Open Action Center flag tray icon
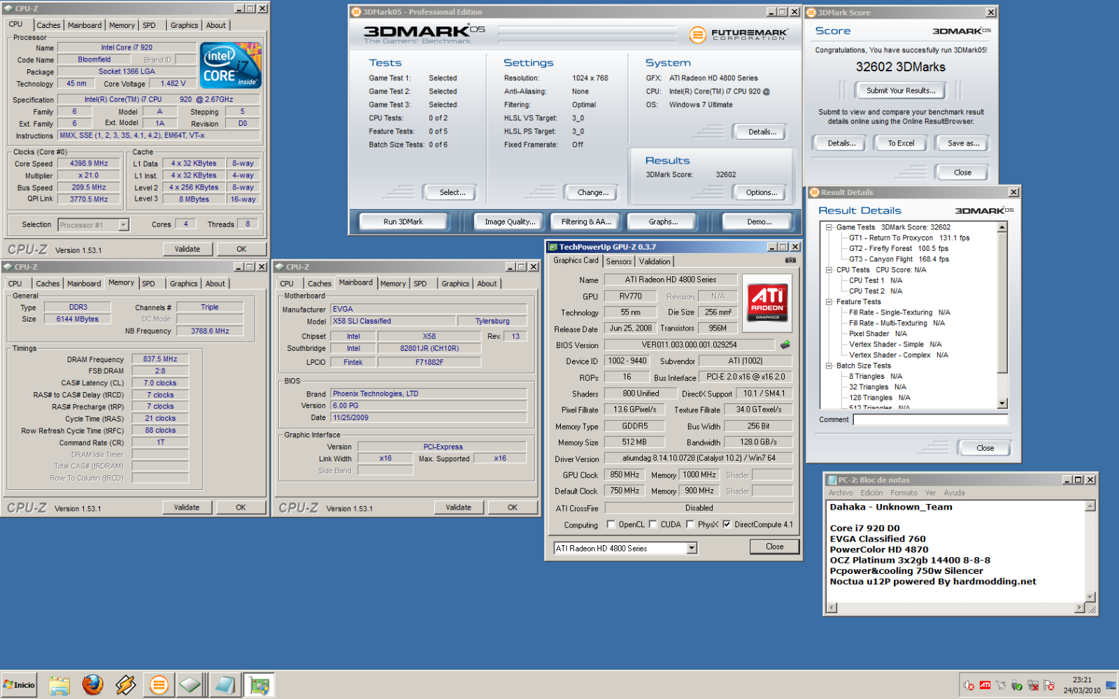Screen dimensions: 1119x699 1049,686
